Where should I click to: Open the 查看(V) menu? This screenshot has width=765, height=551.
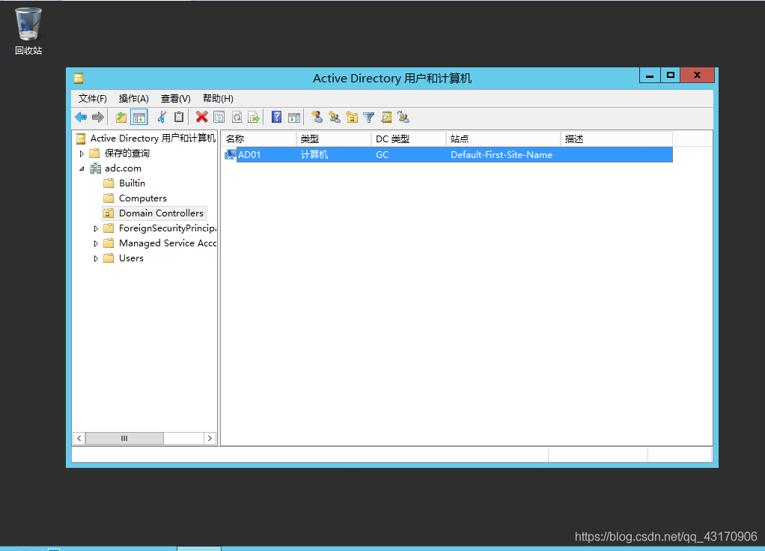(x=175, y=98)
